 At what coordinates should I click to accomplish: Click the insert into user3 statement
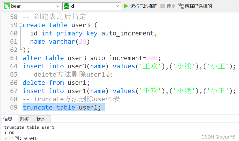point(129,66)
